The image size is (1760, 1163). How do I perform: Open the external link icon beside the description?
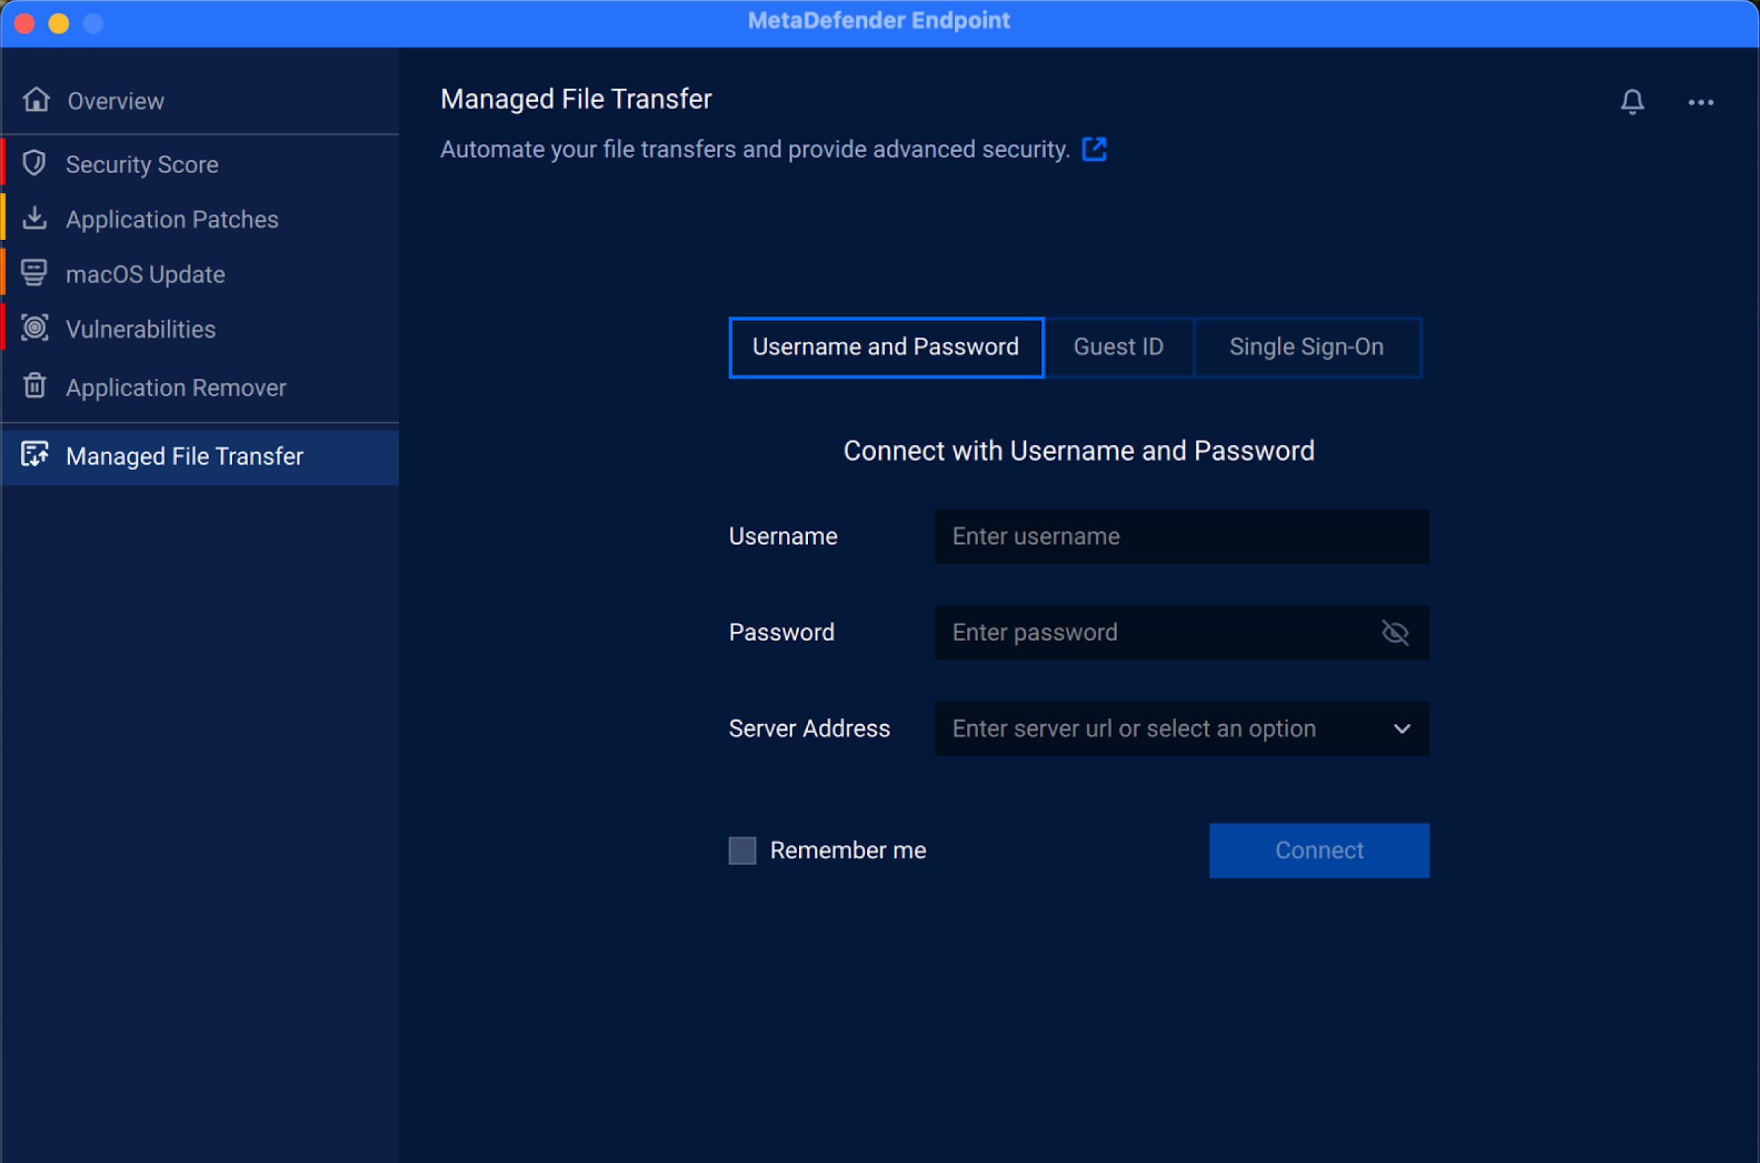tap(1094, 149)
